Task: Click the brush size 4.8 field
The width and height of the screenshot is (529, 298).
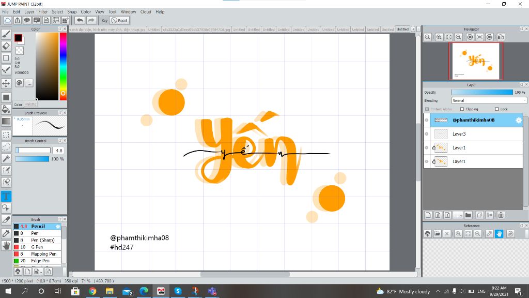Action: point(59,151)
